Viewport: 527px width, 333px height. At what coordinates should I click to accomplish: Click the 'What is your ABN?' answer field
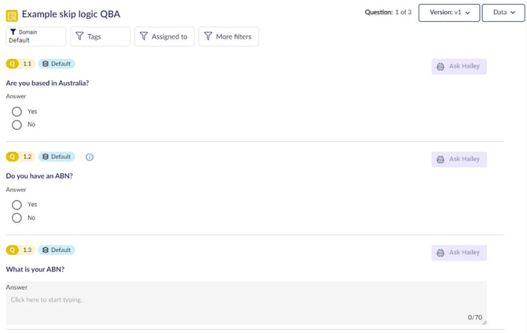click(245, 303)
